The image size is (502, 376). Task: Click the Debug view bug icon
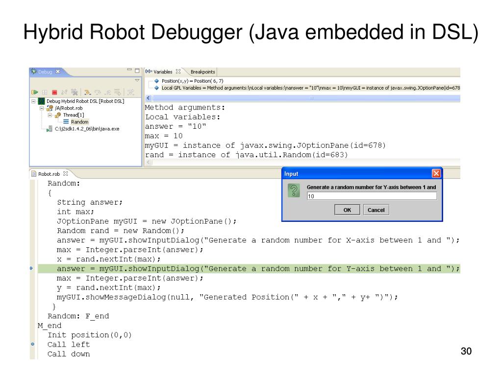pos(34,71)
